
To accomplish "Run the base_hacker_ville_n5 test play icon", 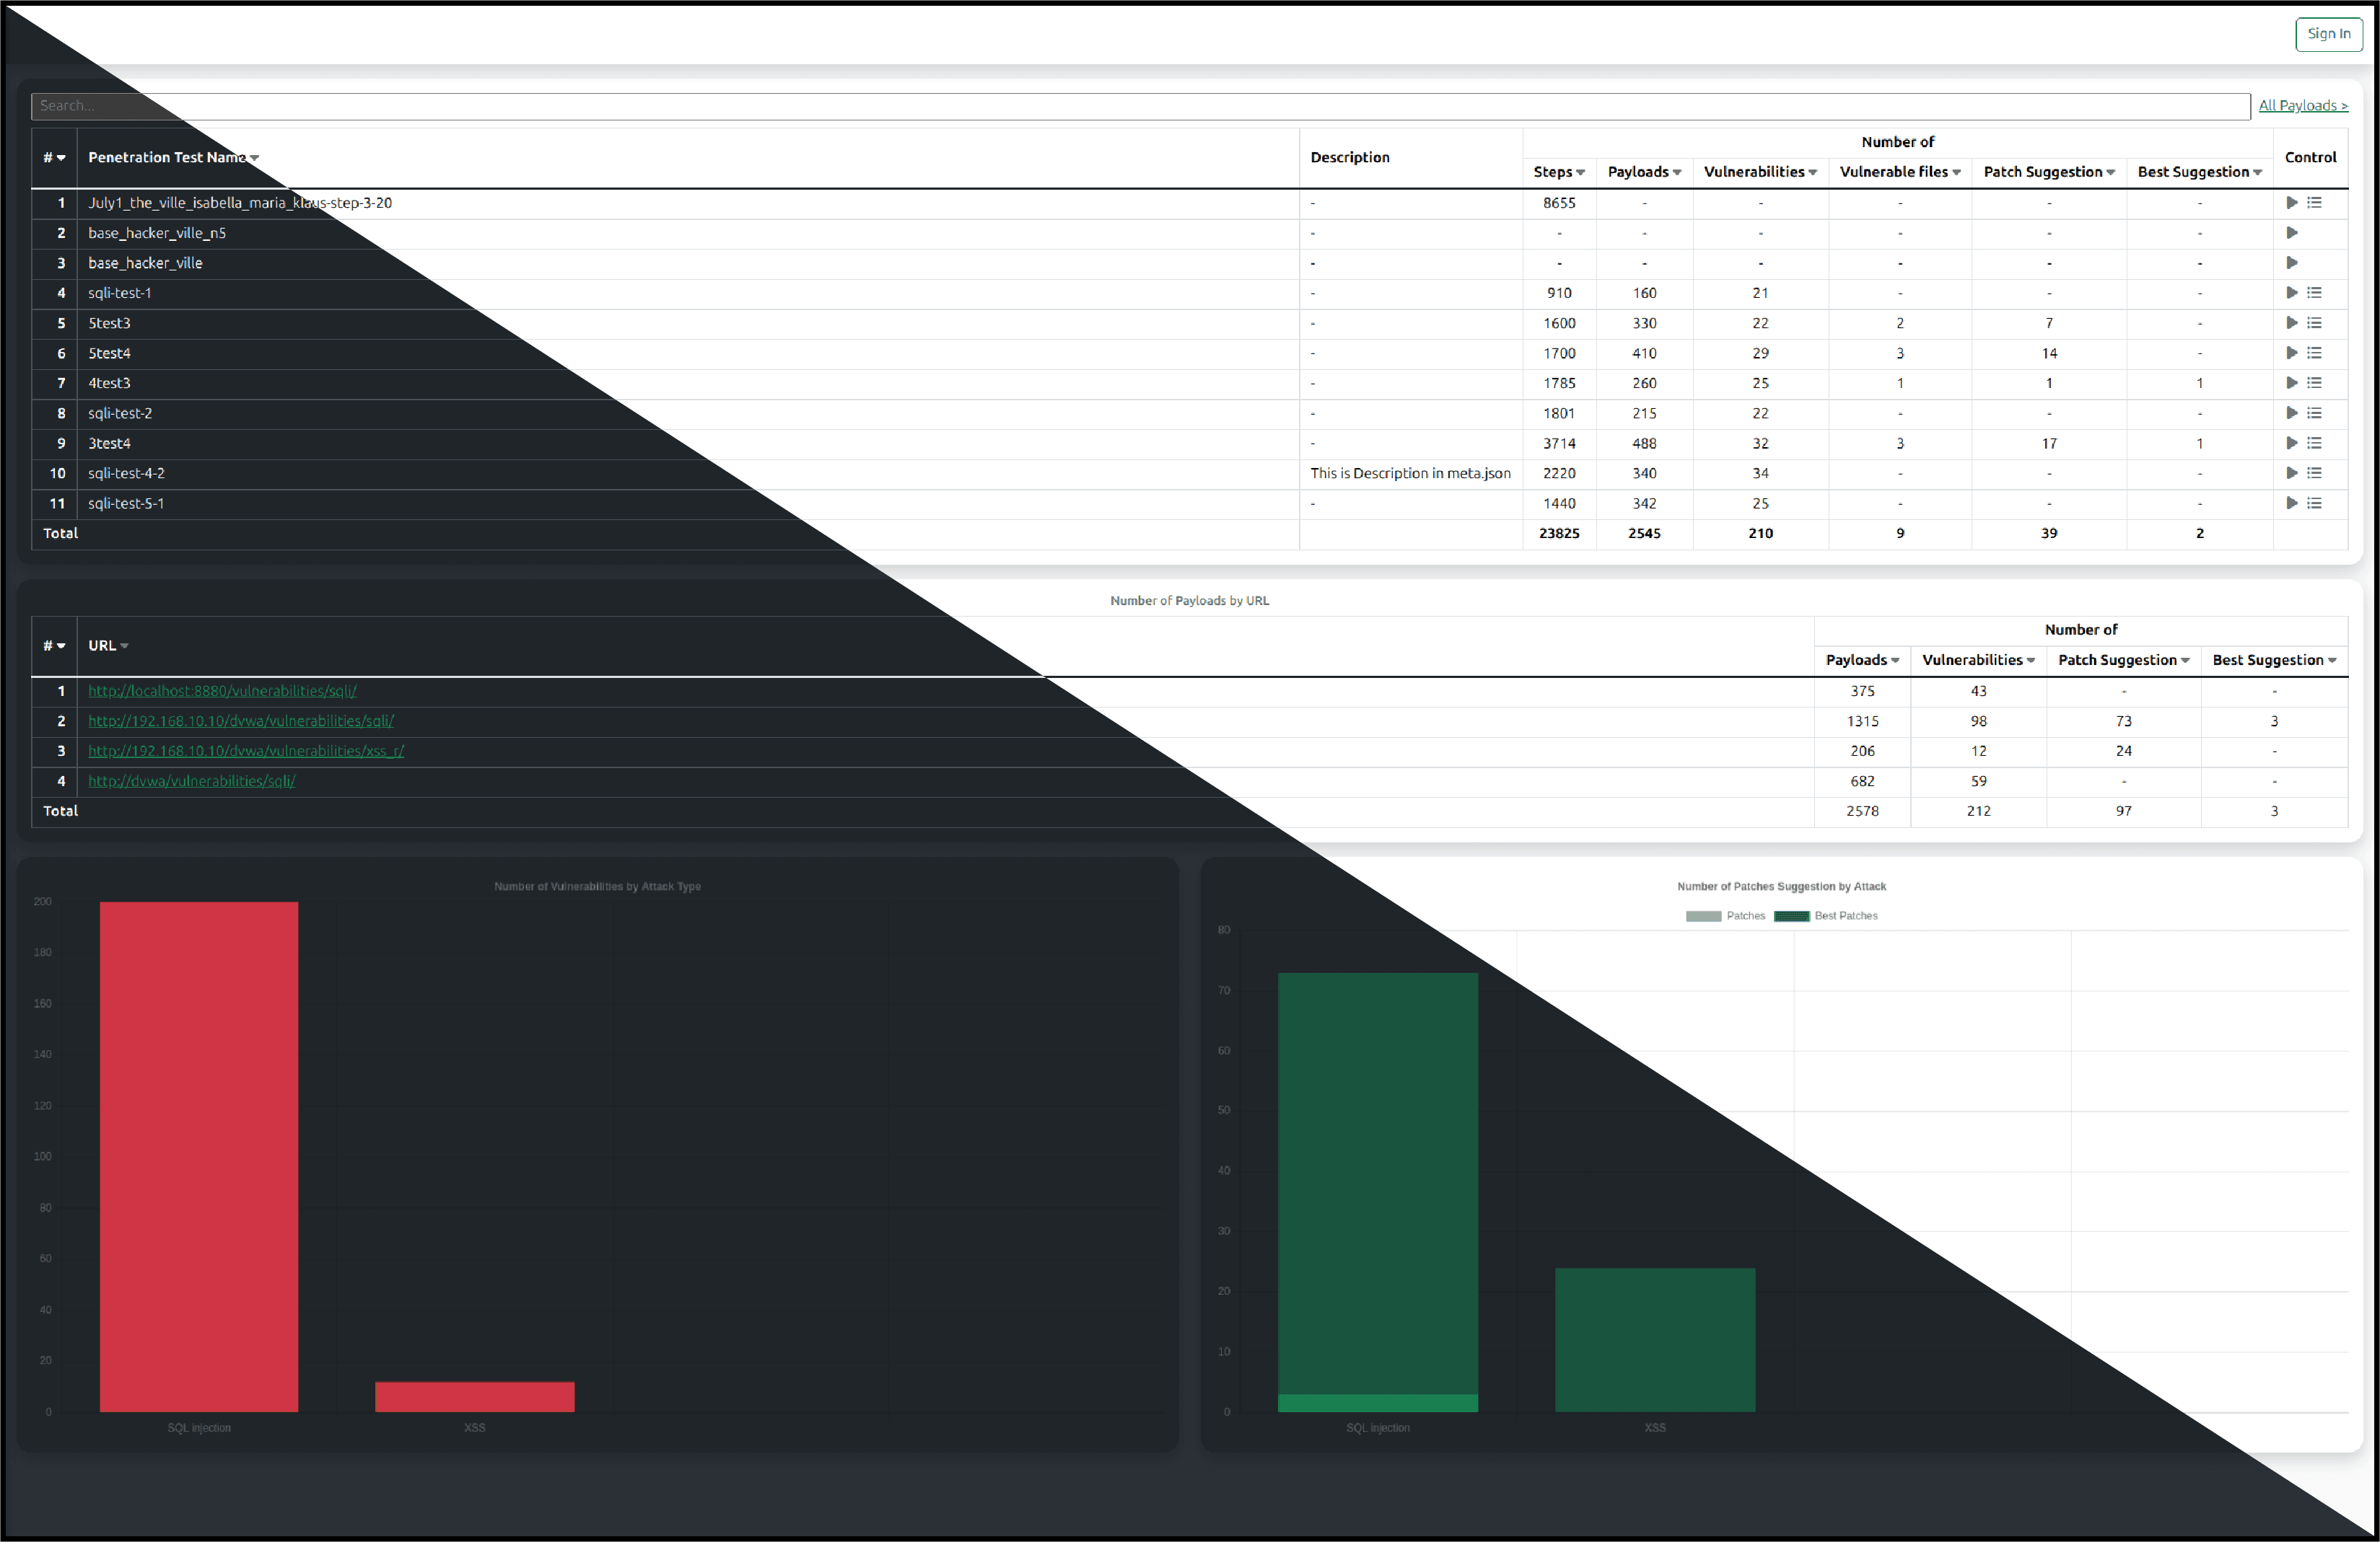I will pyautogui.click(x=2291, y=233).
